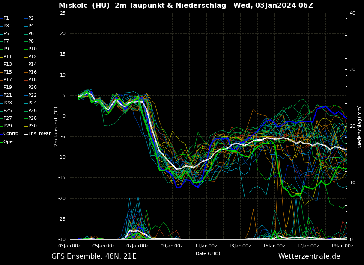Click the GFS Ensemble, 48N, 21E caption
364x265 pixels.
(94, 256)
